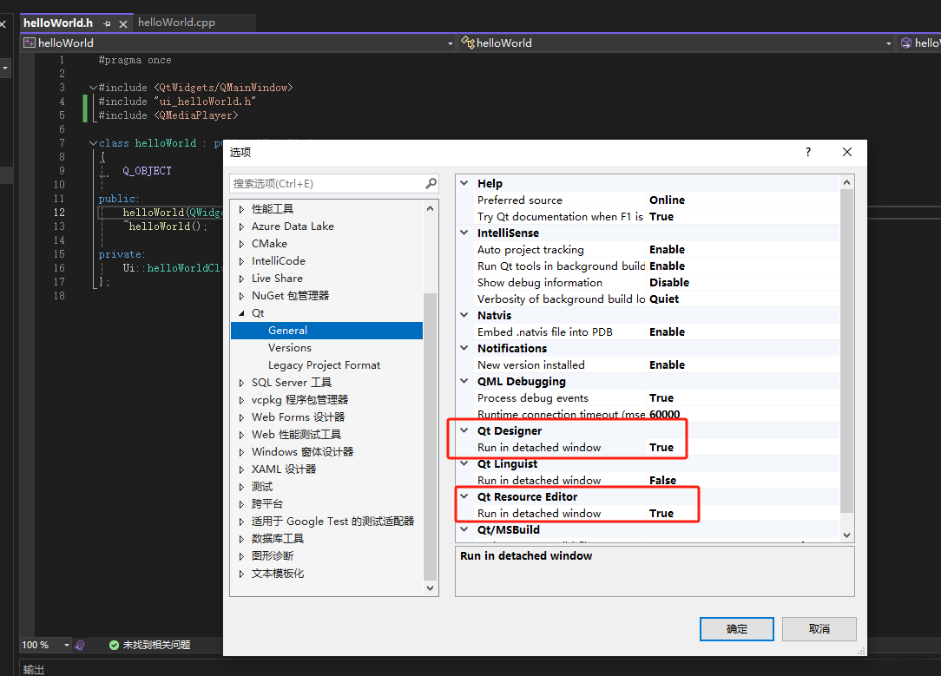Image resolution: width=941 pixels, height=676 pixels.
Task: Expand the CMake options node
Action: [x=242, y=244]
